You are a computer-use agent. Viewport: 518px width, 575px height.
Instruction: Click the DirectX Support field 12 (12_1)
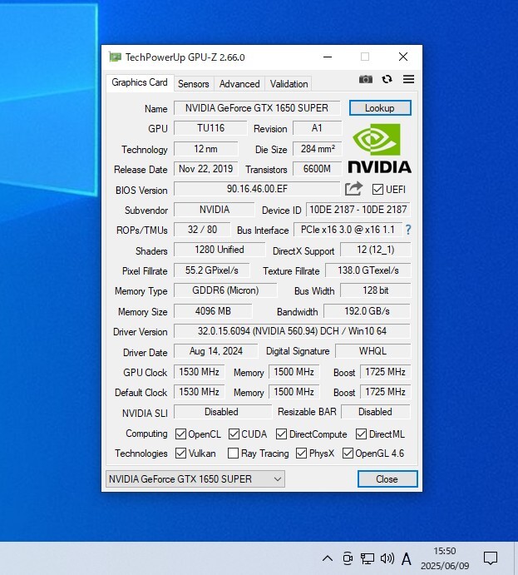(376, 250)
